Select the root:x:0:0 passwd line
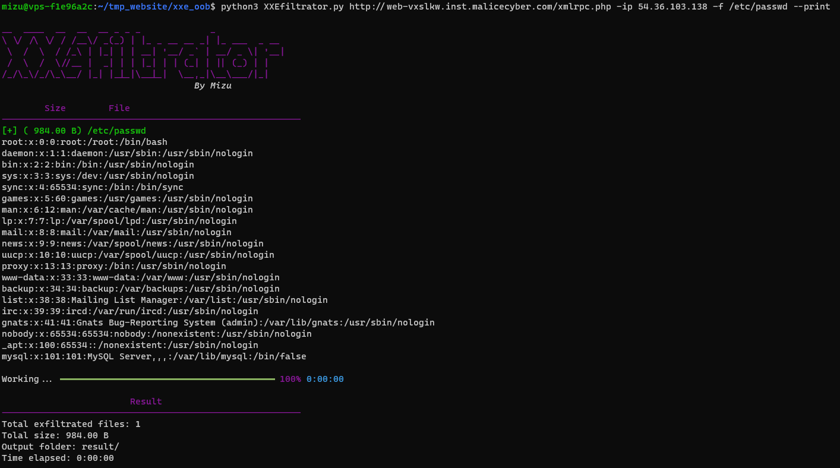This screenshot has width=840, height=468. [84, 142]
